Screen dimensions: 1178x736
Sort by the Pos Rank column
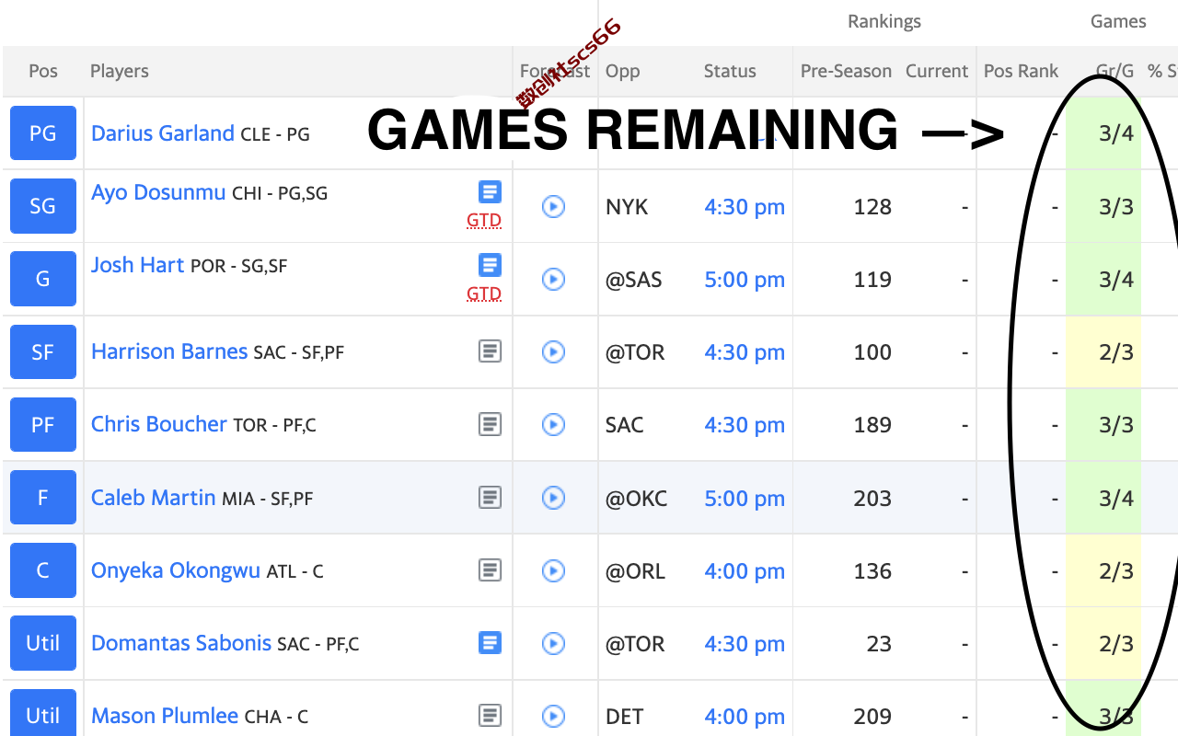(1021, 71)
